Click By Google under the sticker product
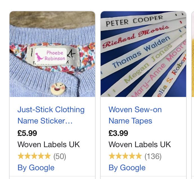The width and height of the screenshot is (194, 179). 36,167
